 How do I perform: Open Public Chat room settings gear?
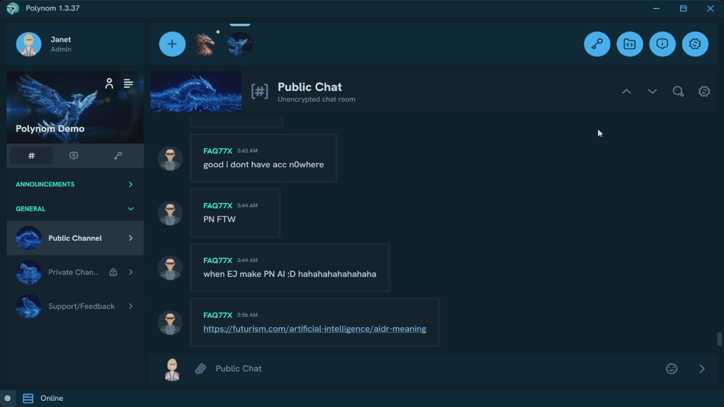coord(704,92)
